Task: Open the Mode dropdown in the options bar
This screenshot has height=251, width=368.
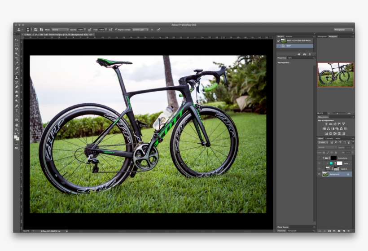Action: 60,30
